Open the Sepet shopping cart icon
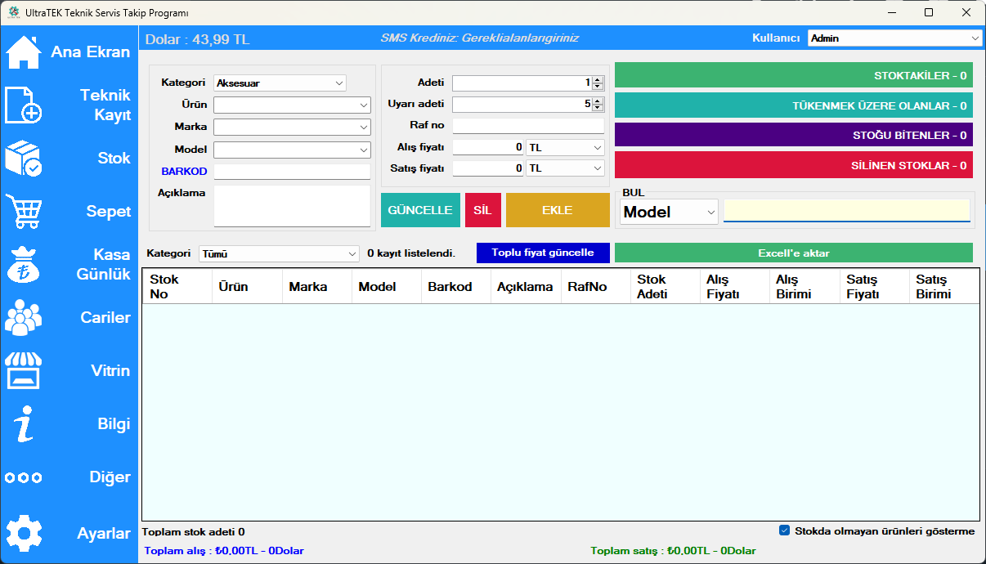This screenshot has height=564, width=986. (x=24, y=212)
